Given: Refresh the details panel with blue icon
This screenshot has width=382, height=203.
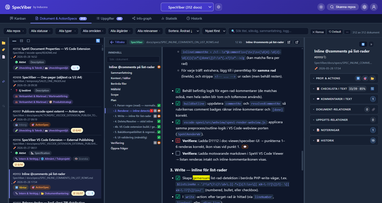Looking at the screenshot, I should tap(363, 44).
